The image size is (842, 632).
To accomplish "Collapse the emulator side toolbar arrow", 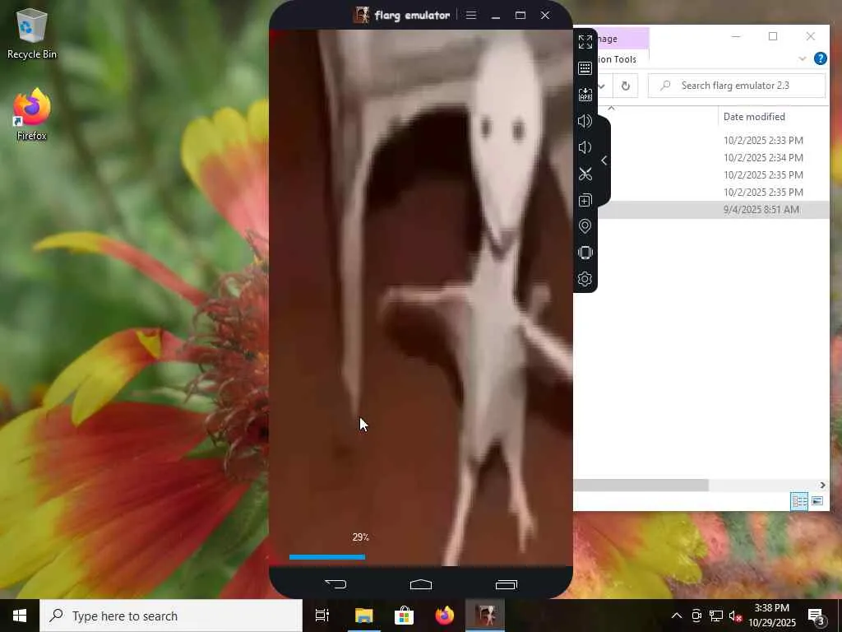I will pyautogui.click(x=604, y=160).
